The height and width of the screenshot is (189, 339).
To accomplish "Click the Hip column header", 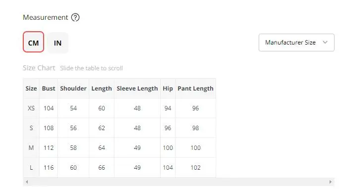I will coord(168,89).
